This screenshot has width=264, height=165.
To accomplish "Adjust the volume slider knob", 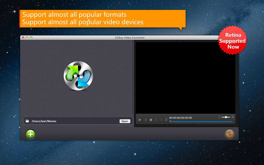I will click(x=226, y=117).
